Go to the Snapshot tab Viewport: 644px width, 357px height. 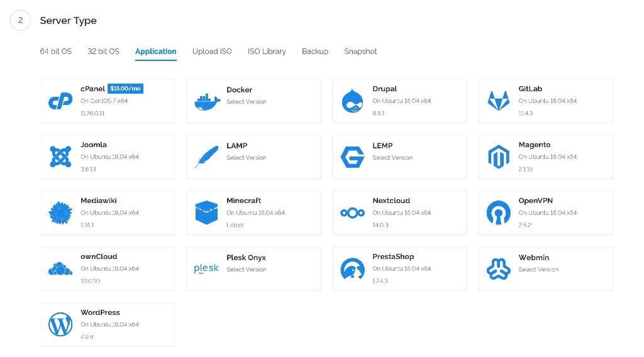[x=360, y=52]
